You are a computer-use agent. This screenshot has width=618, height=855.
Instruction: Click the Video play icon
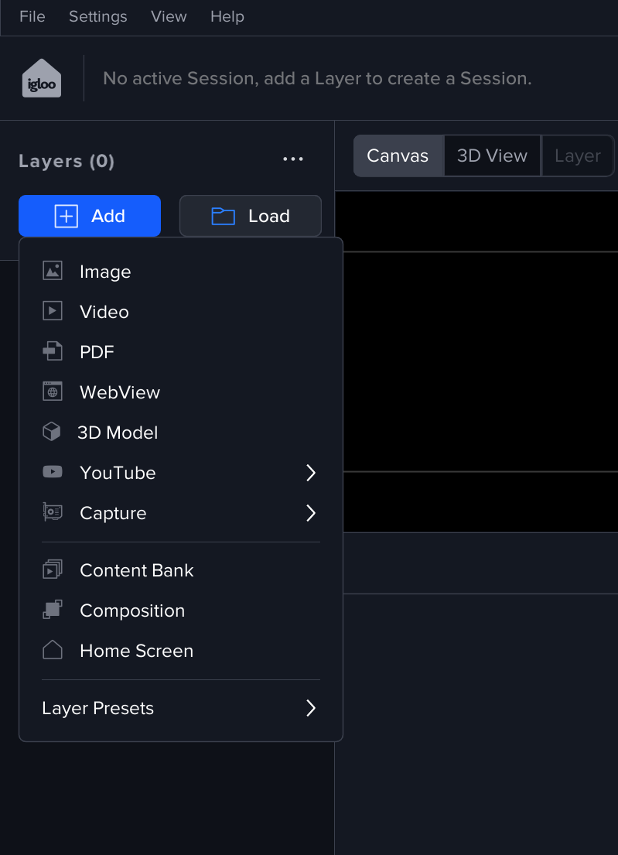[x=52, y=311]
